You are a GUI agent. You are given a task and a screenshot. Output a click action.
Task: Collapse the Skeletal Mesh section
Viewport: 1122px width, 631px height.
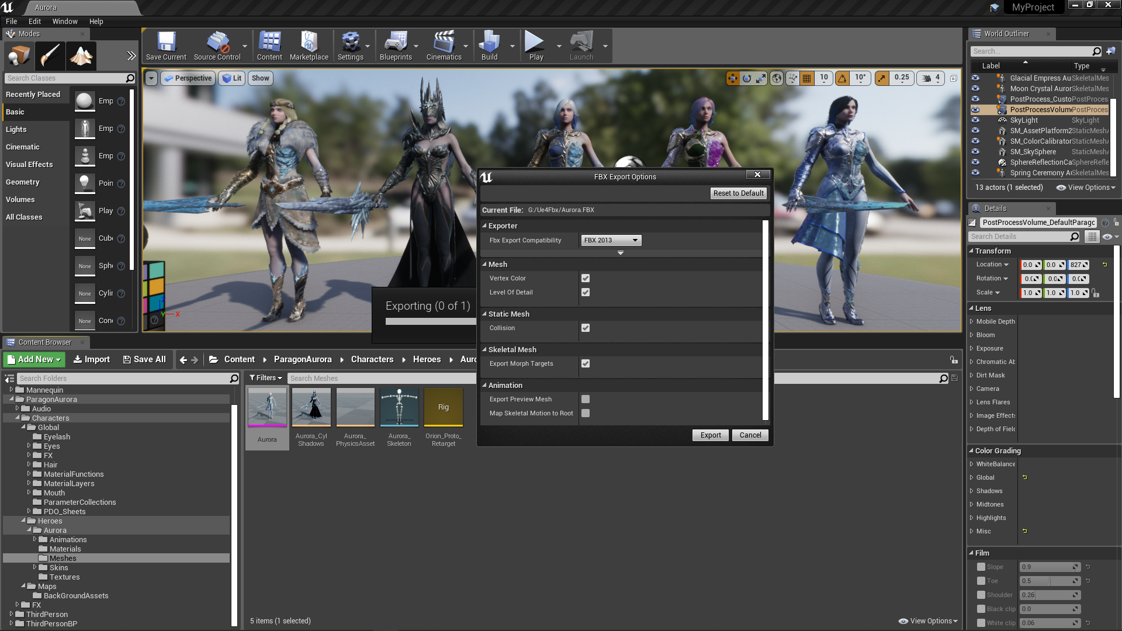pos(484,349)
